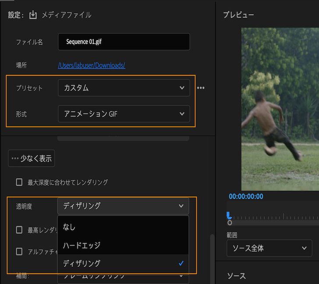Click the プレビュー panel heading

point(238,15)
